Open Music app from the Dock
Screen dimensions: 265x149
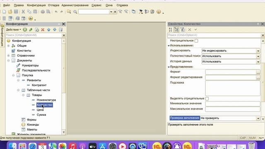72,146
